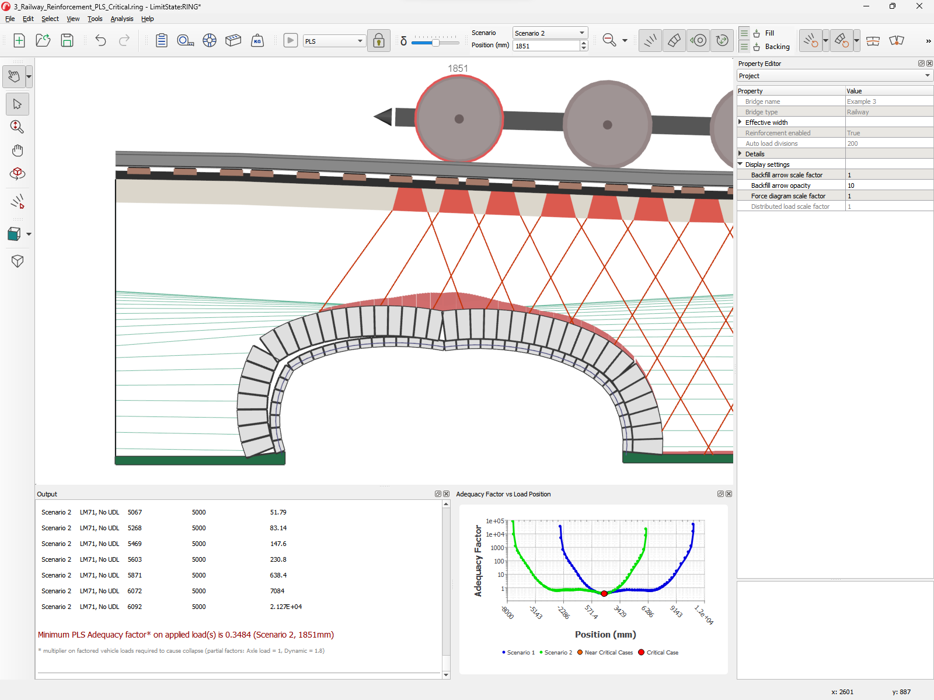
Task: Run the analysis with the play button
Action: pyautogui.click(x=290, y=40)
